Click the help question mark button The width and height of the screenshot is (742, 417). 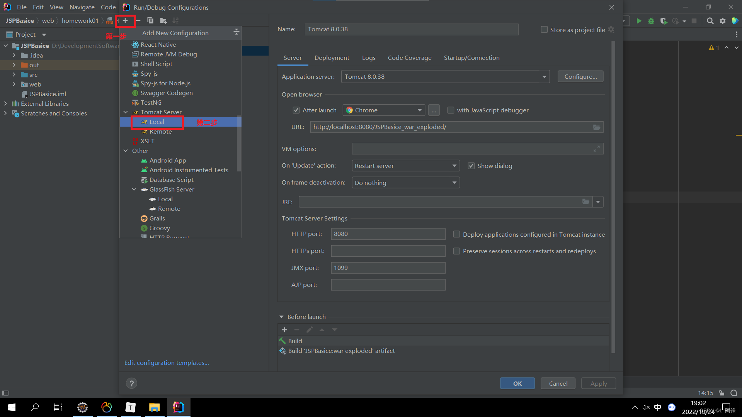click(131, 383)
